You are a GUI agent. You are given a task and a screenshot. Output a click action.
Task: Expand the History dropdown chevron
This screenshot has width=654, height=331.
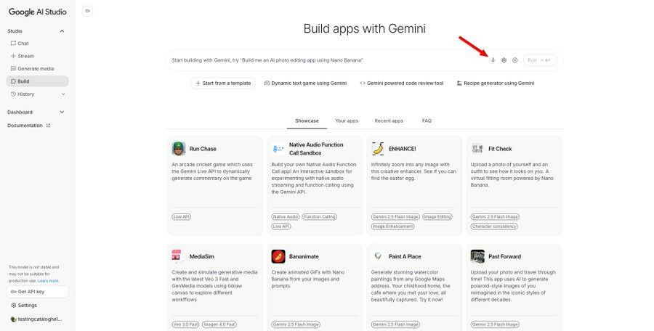tap(63, 94)
